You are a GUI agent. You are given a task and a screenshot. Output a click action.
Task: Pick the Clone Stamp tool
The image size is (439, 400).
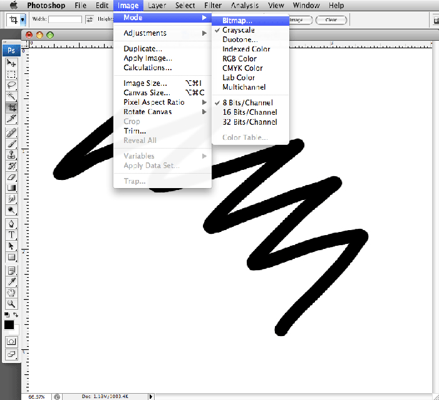click(11, 155)
